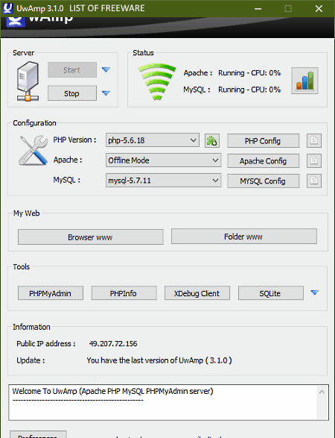The image size is (335, 438).
Task: Stop the server with Stop button
Action: (72, 93)
